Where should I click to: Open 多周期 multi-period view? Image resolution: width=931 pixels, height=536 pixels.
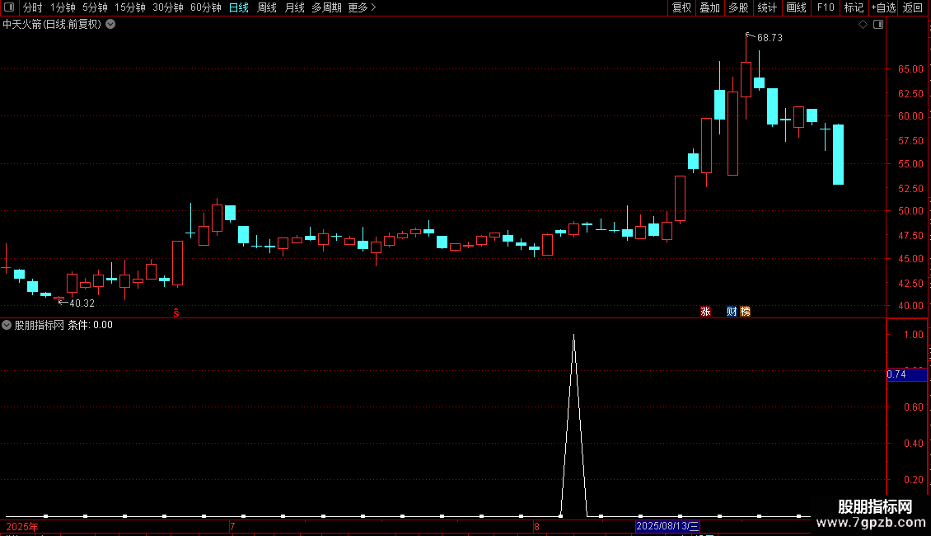[326, 7]
